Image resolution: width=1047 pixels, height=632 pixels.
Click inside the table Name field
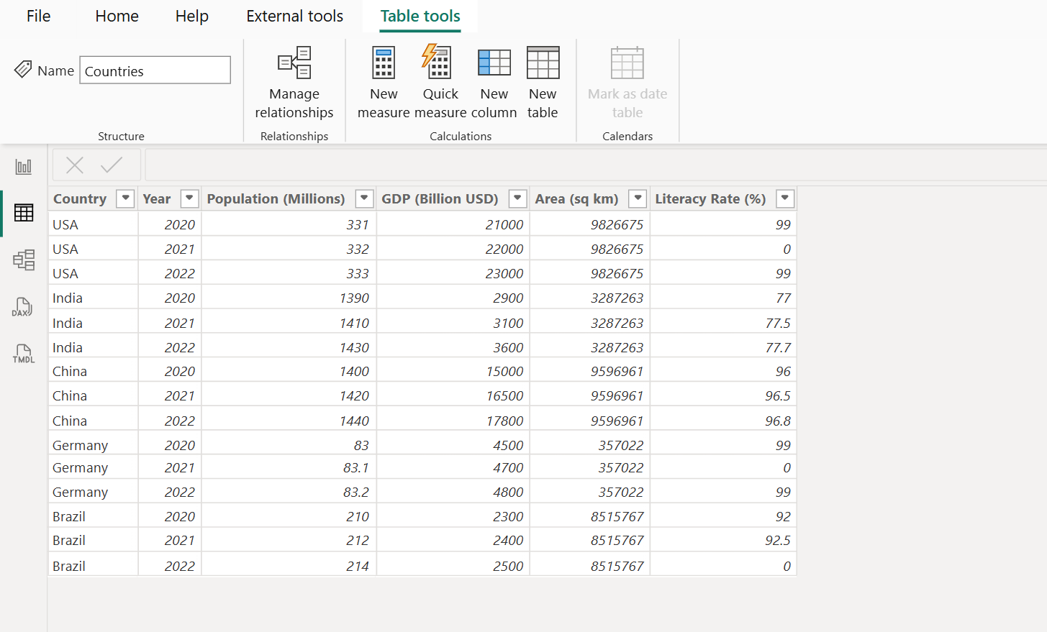[154, 70]
